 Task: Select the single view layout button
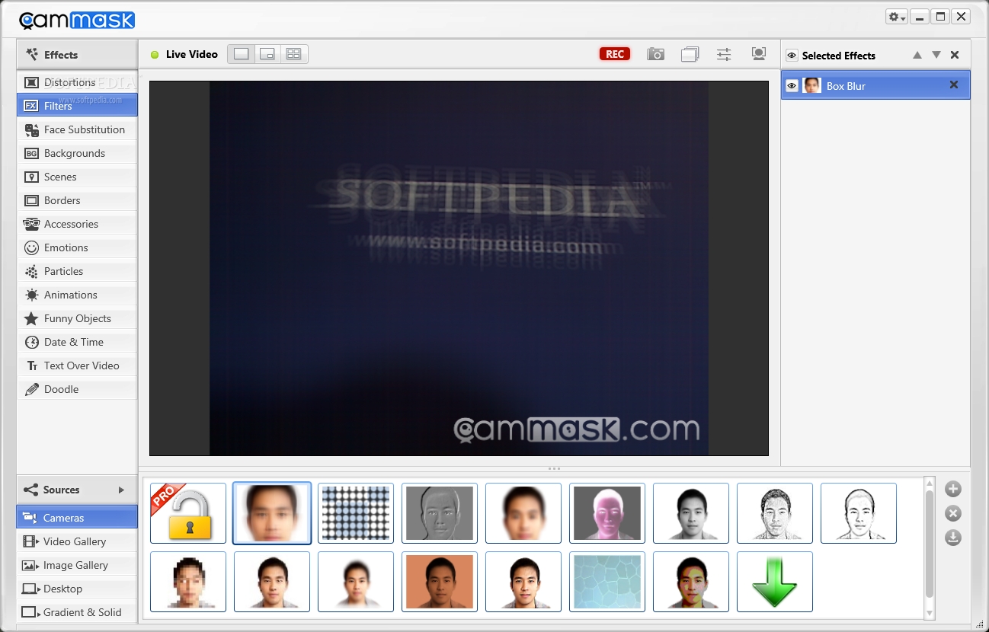click(242, 54)
